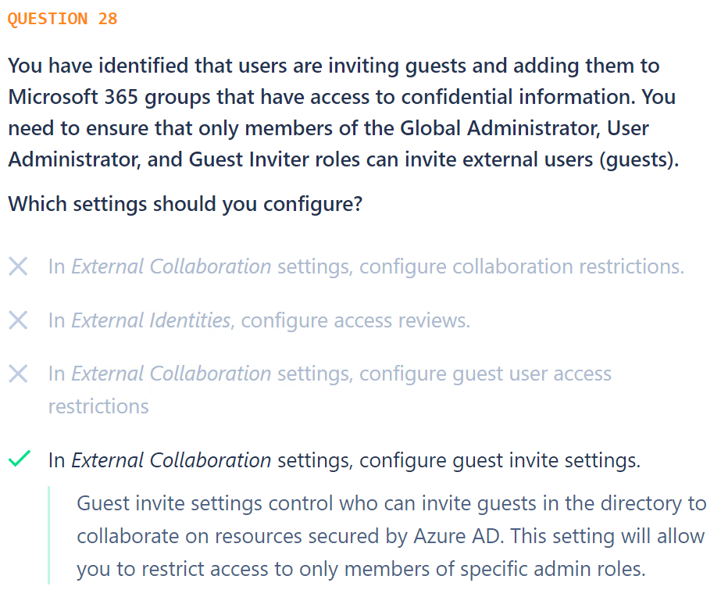Select answer about guest user access restrictions
The image size is (721, 590).
pos(330,390)
